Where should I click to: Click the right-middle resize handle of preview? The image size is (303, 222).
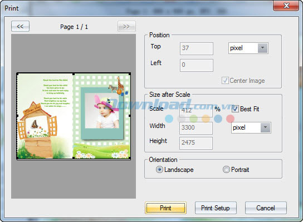click(x=130, y=116)
